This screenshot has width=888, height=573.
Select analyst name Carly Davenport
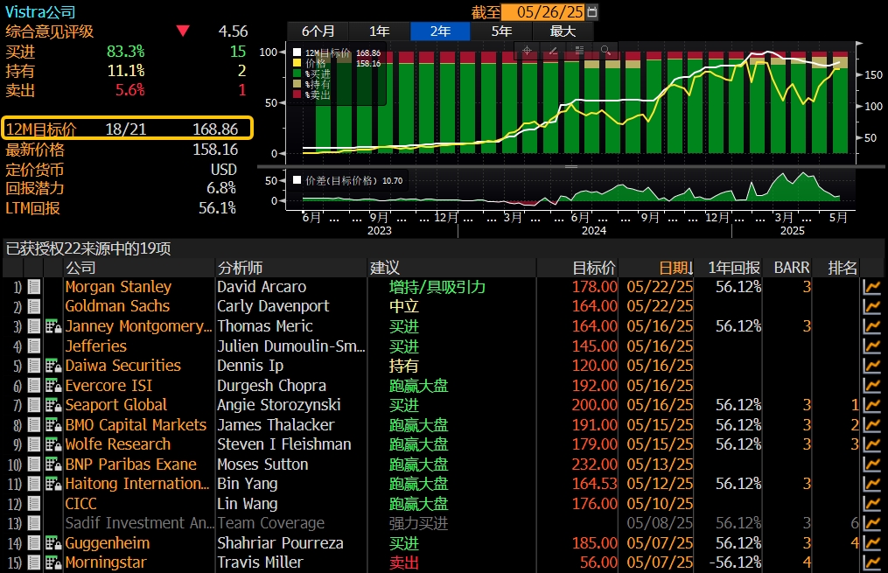pos(273,306)
